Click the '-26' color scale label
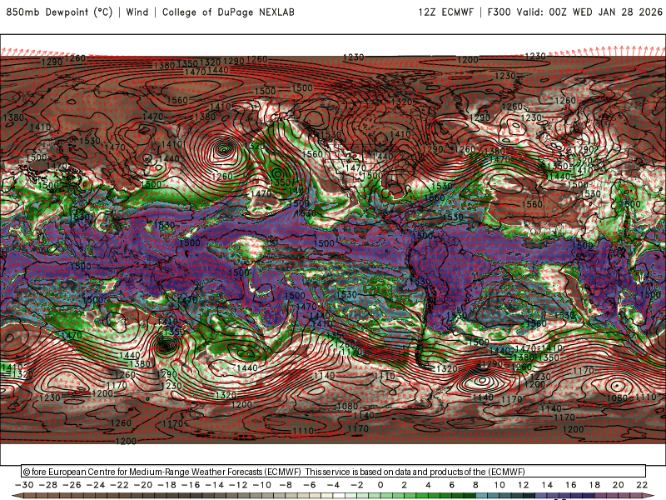 (x=72, y=485)
